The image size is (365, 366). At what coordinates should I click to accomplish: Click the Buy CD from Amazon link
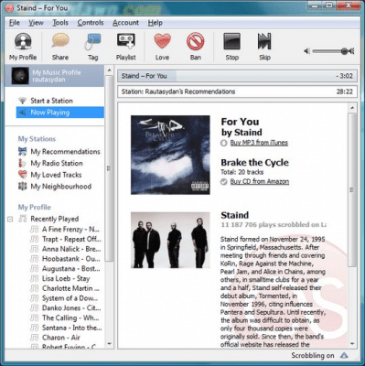pyautogui.click(x=260, y=181)
